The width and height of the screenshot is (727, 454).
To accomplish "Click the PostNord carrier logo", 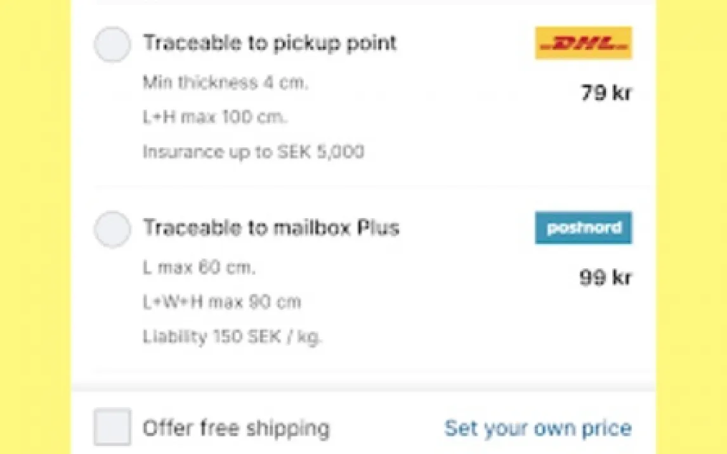I will click(x=583, y=228).
